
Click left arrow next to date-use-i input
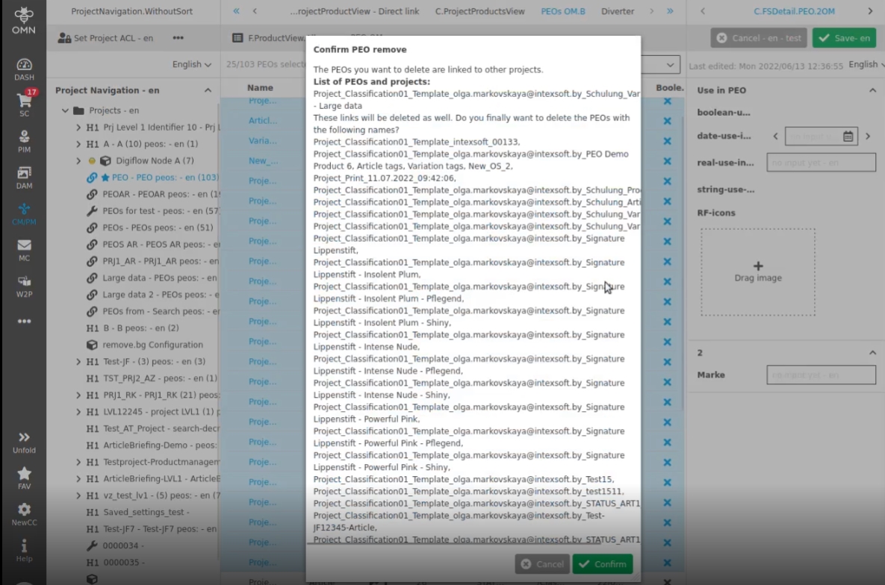[775, 136]
